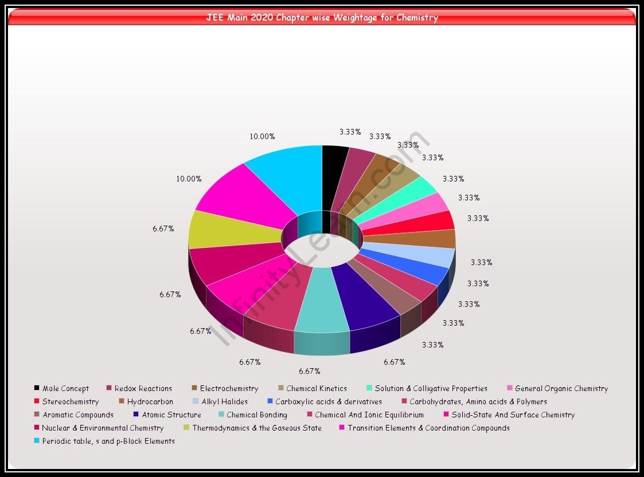The width and height of the screenshot is (644, 477).
Task: Click the black Mole Concept legend swatch
Action: (x=37, y=388)
